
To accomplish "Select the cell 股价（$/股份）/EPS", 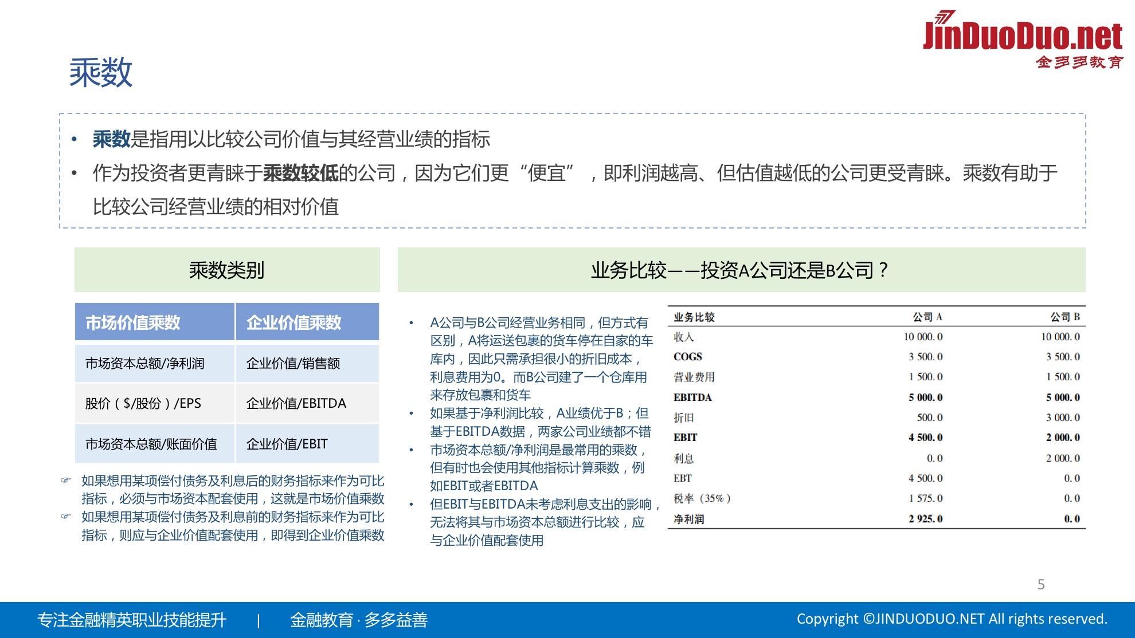I will 155,403.
